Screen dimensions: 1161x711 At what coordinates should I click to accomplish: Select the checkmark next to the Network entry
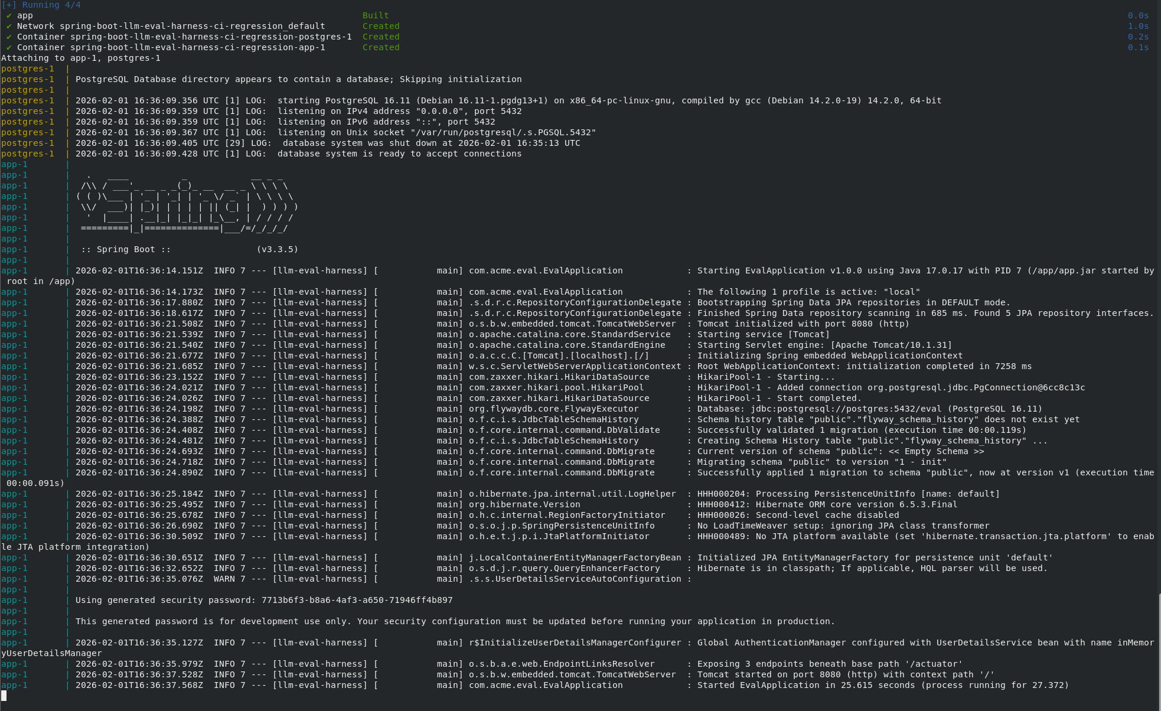coord(8,26)
